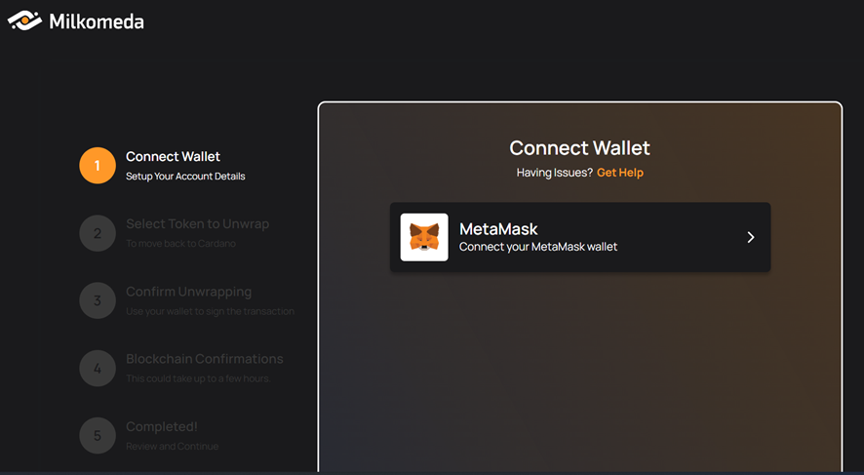Click 'This could take up to a few hours.'
The height and width of the screenshot is (475, 864).
[198, 378]
